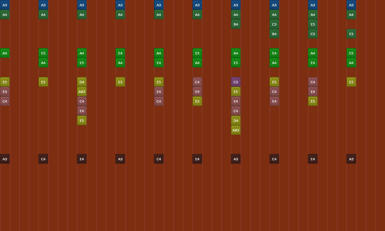
Task: Select dark green C5 directly above B4
Action: pyautogui.click(x=274, y=24)
